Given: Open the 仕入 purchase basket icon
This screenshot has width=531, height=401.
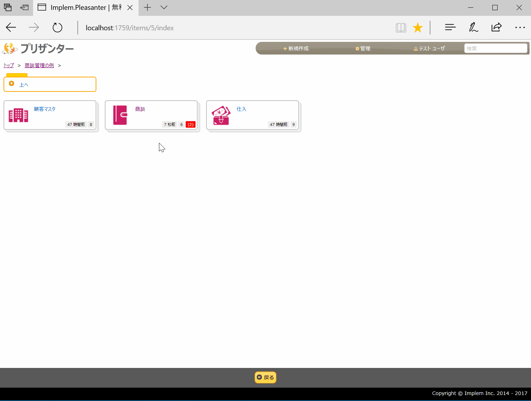Looking at the screenshot, I should click(x=221, y=115).
